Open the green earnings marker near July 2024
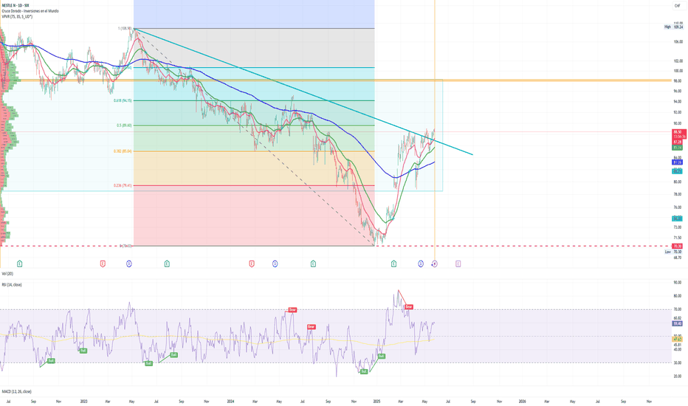Screen dimensions: 688x406 click(x=313, y=264)
